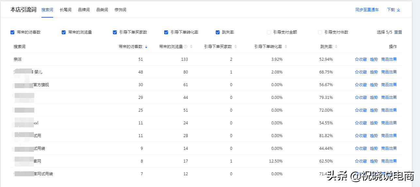Open 趋势 for the 亲派 row
This screenshot has width=420, height=187.
(374, 59)
